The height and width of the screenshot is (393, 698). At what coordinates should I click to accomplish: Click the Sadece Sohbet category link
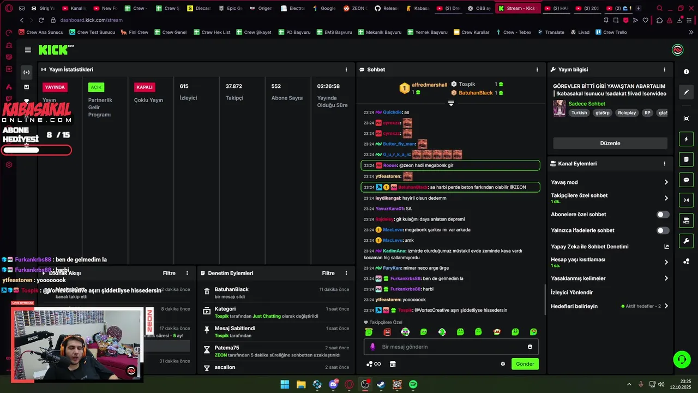tap(587, 104)
